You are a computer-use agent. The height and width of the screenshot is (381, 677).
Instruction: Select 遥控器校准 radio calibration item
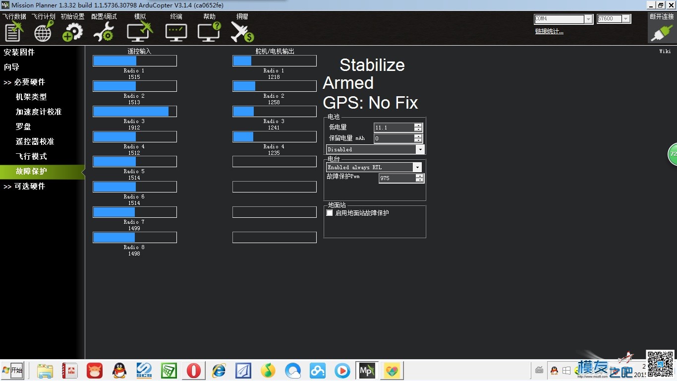pyautogui.click(x=35, y=141)
